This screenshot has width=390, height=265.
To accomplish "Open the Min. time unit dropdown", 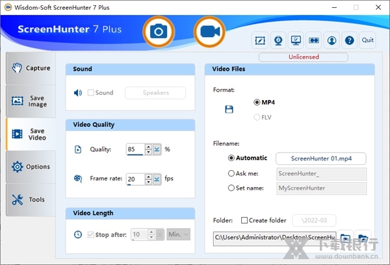I will click(178, 234).
